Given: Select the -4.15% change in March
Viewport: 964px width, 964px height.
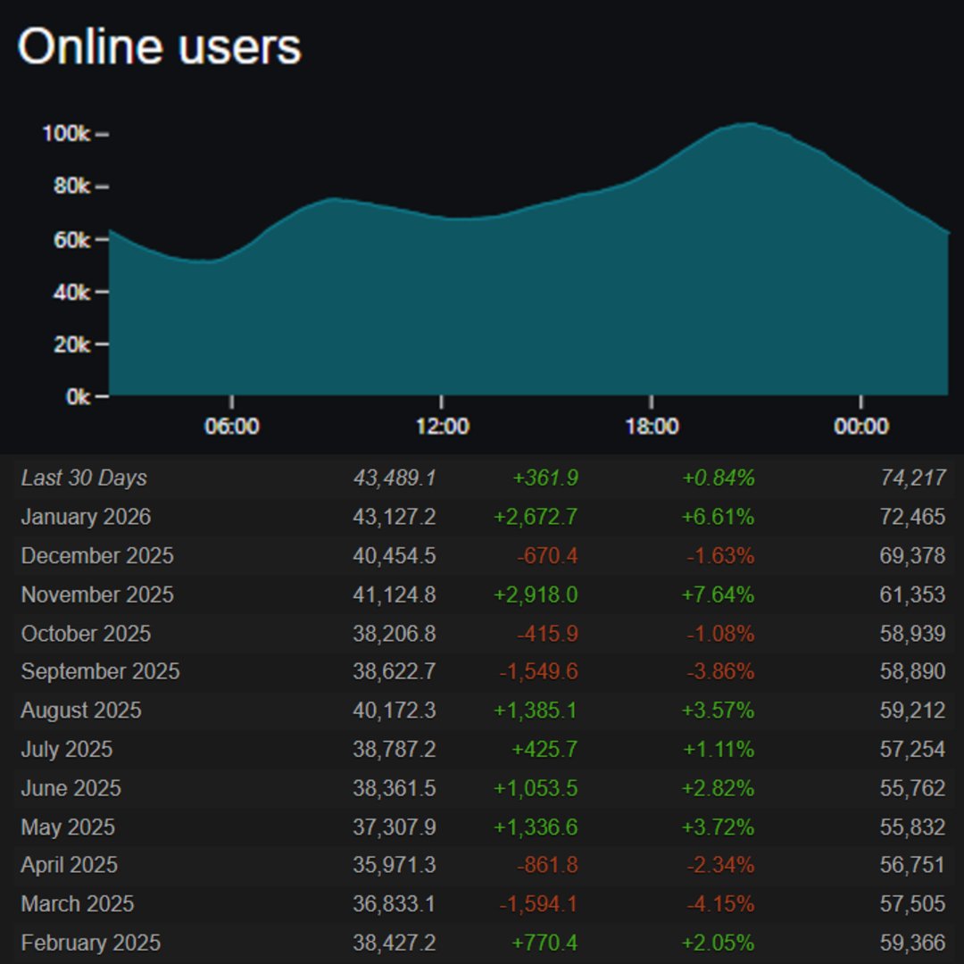Looking at the screenshot, I should [x=720, y=904].
